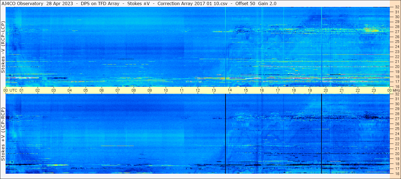This screenshot has height=179, width=401.
Task: Click 32 MHz label of Stokes +V panel
Action: click(x=397, y=94)
